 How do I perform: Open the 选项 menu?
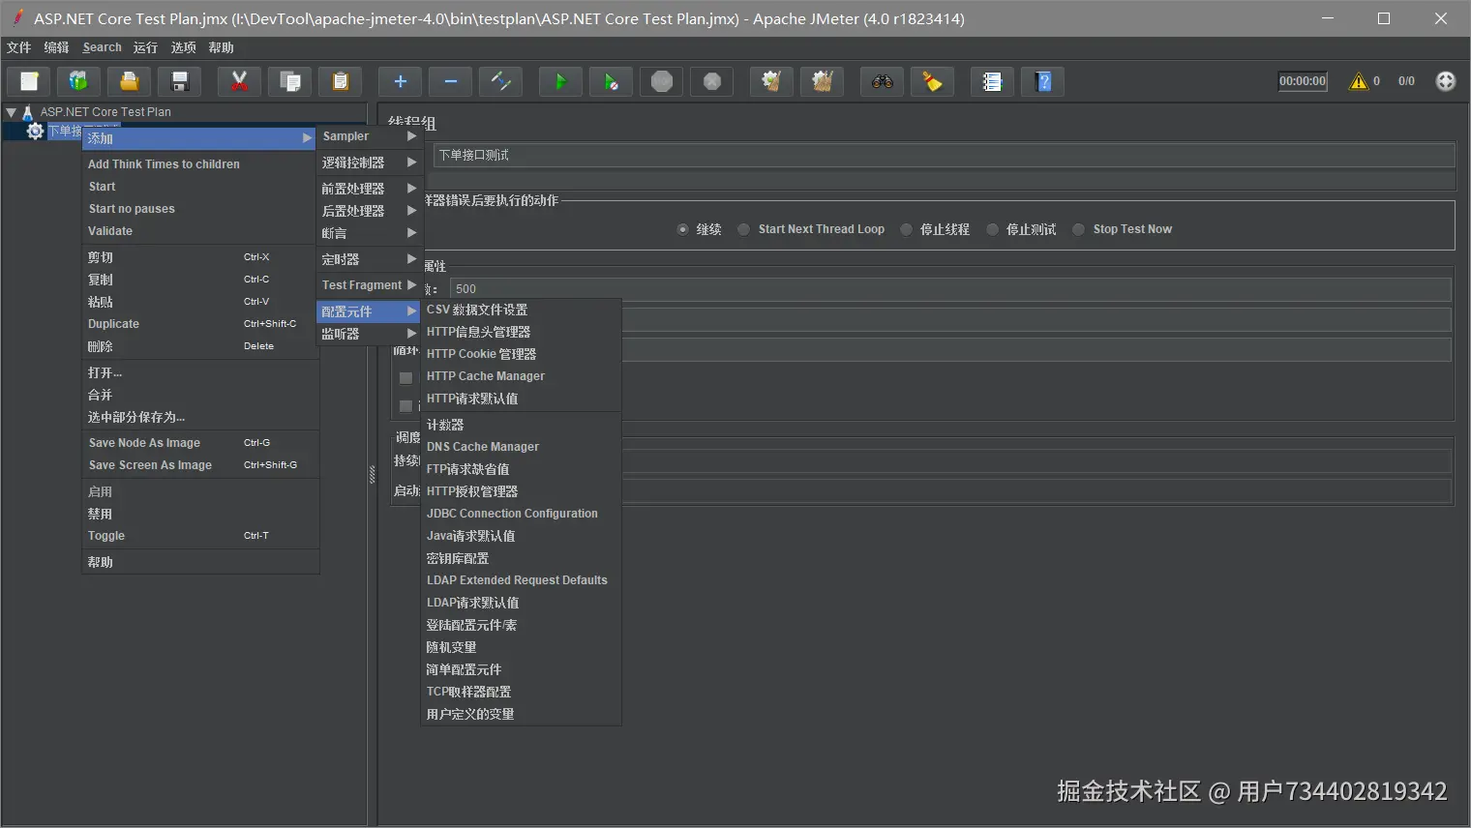(183, 47)
